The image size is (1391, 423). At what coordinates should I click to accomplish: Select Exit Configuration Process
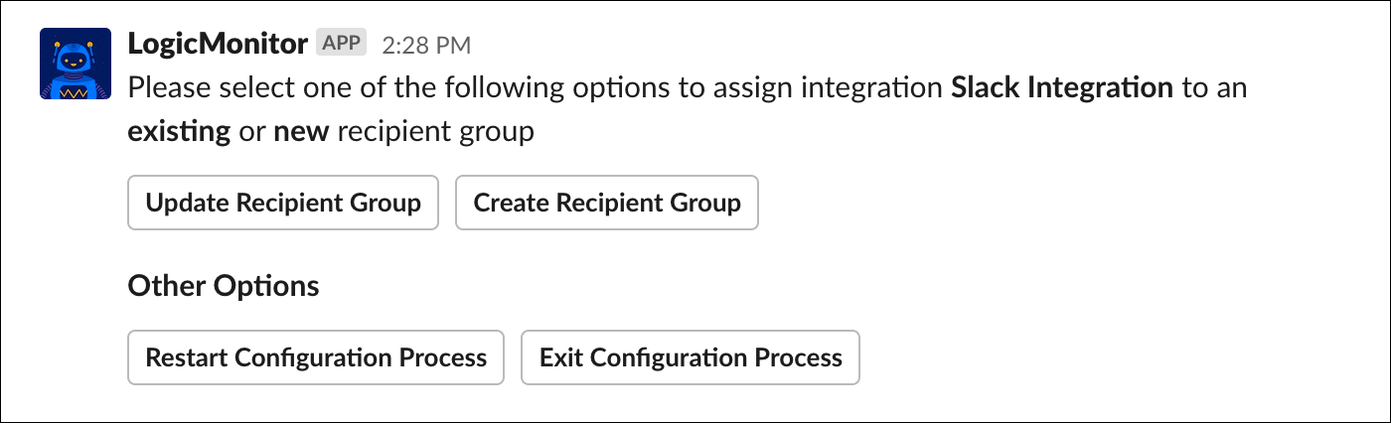(690, 357)
